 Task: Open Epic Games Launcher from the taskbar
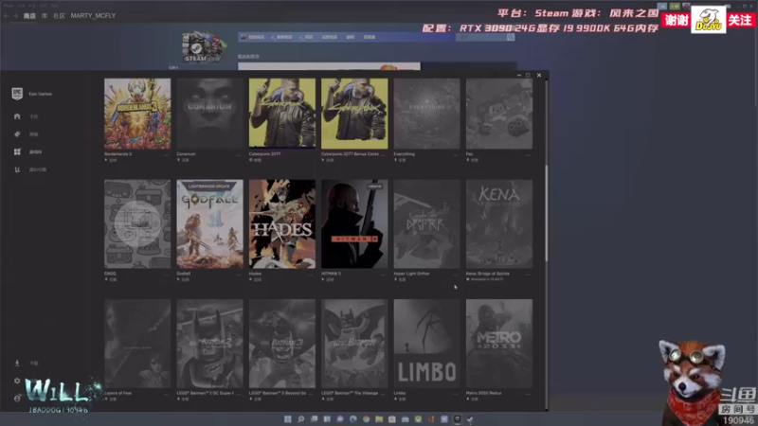point(457,418)
